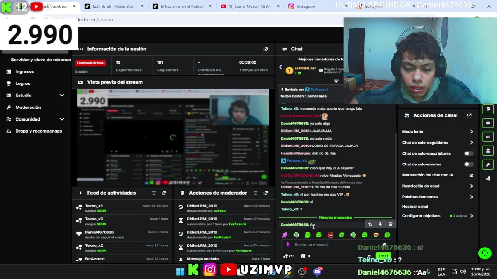The image size is (497, 279).
Task: Select the red angry Kick emote
Action: coord(330,235)
